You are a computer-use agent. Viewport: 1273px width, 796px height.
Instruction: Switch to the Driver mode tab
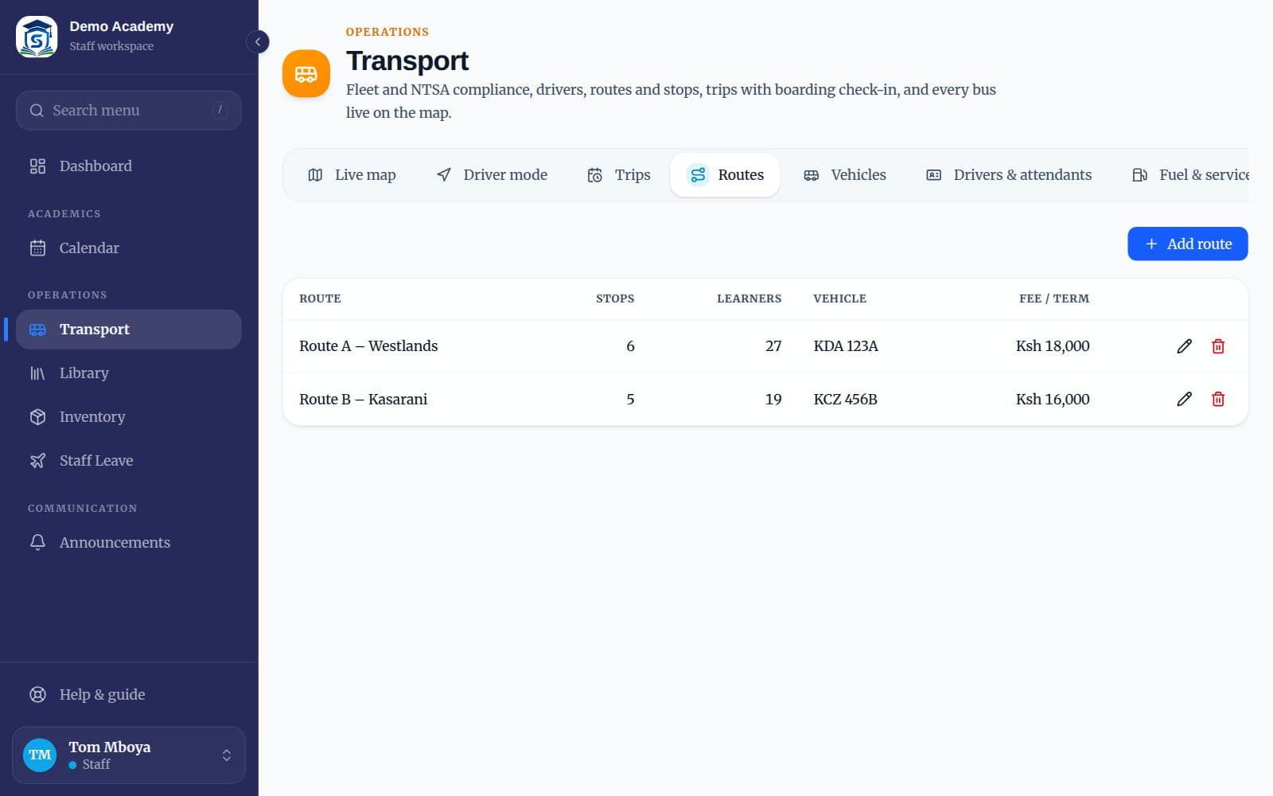(492, 174)
